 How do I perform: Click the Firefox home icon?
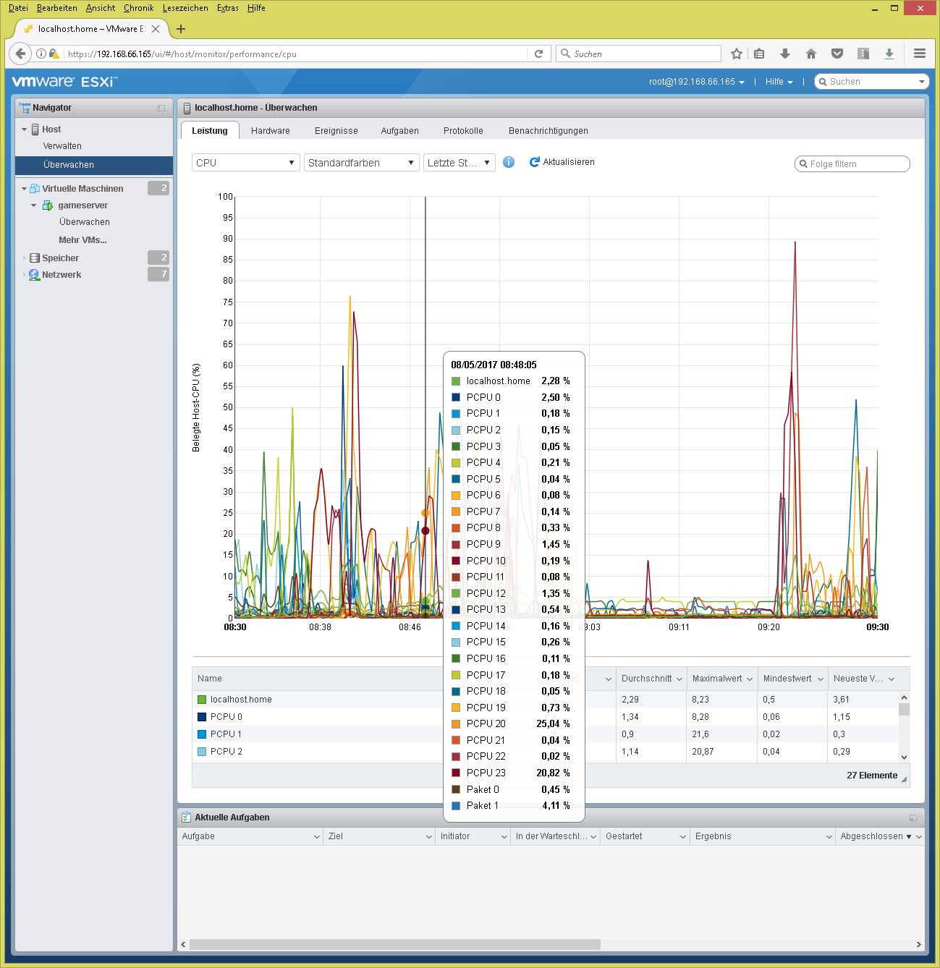click(x=810, y=54)
